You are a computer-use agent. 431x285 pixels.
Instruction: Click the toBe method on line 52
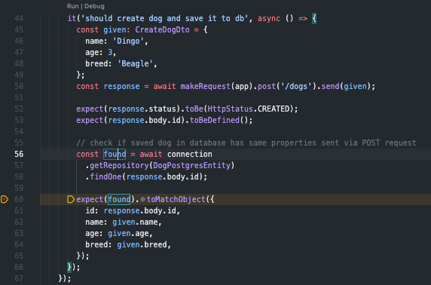(194, 109)
